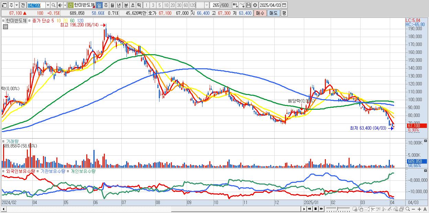Click the small icon atop the volume price axis
The width and height of the screenshot is (429, 213).
tap(426, 141)
